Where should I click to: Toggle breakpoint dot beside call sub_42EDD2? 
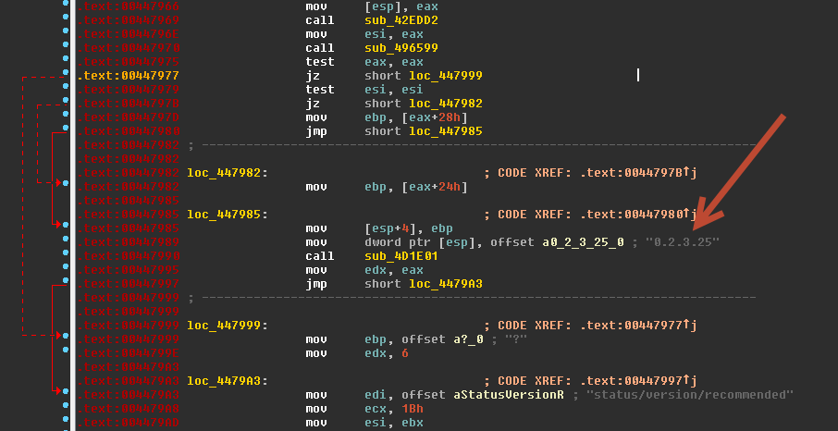point(65,18)
